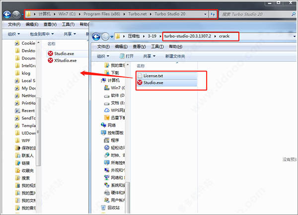Open WPF folder in left tree
This screenshot has width=298, height=215.
23,141
